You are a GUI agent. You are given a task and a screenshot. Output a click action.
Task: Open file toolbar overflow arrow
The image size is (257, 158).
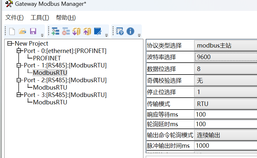[x=42, y=35]
